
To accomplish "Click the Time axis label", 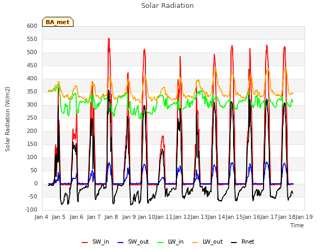I will [297, 225].
